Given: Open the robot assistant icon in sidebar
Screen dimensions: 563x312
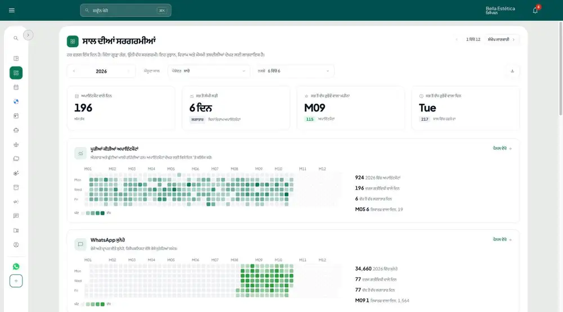Looking at the screenshot, I should [16, 130].
